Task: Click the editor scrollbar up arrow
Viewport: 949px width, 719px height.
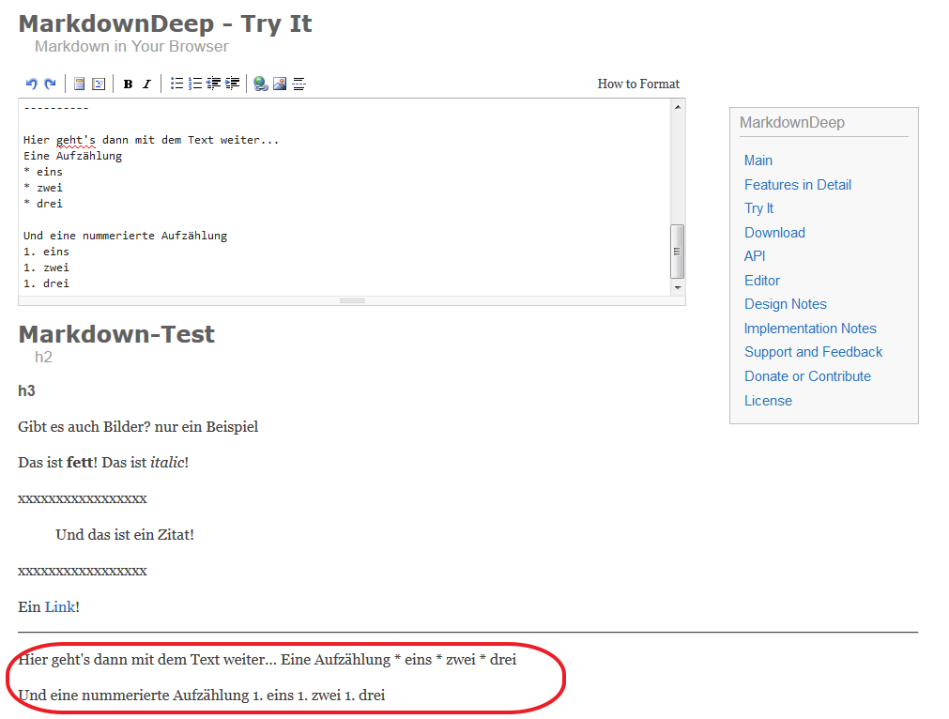Action: (x=678, y=106)
